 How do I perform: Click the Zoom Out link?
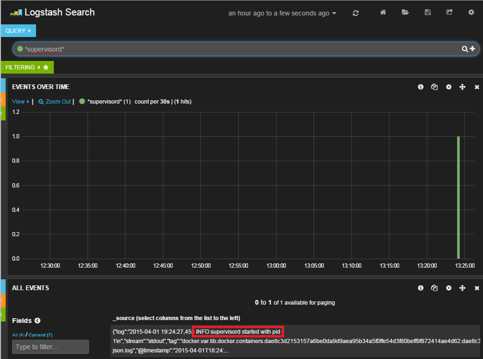[55, 102]
